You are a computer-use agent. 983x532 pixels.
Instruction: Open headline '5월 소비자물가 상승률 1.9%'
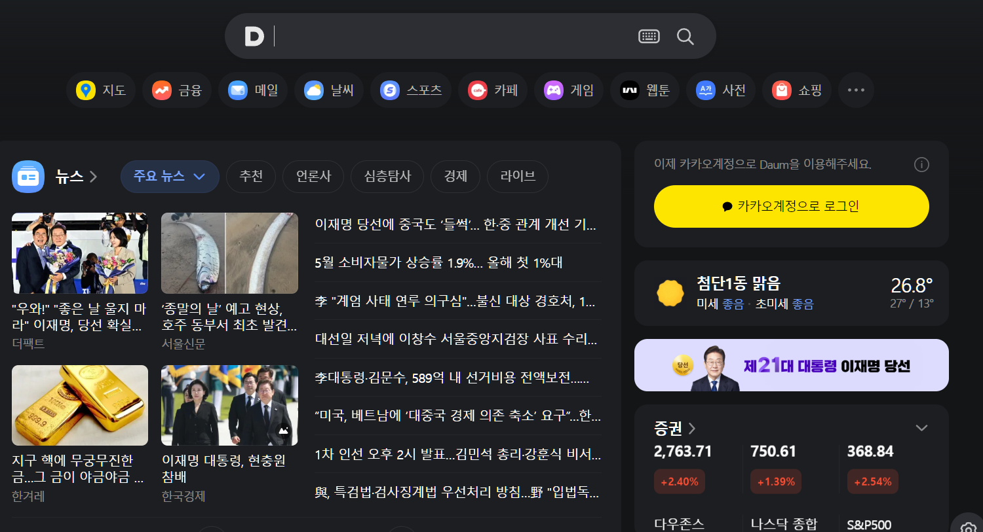pyautogui.click(x=438, y=262)
